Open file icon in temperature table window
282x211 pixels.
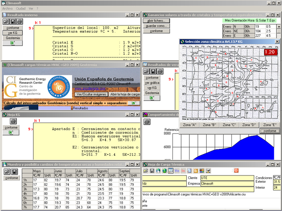7,171
